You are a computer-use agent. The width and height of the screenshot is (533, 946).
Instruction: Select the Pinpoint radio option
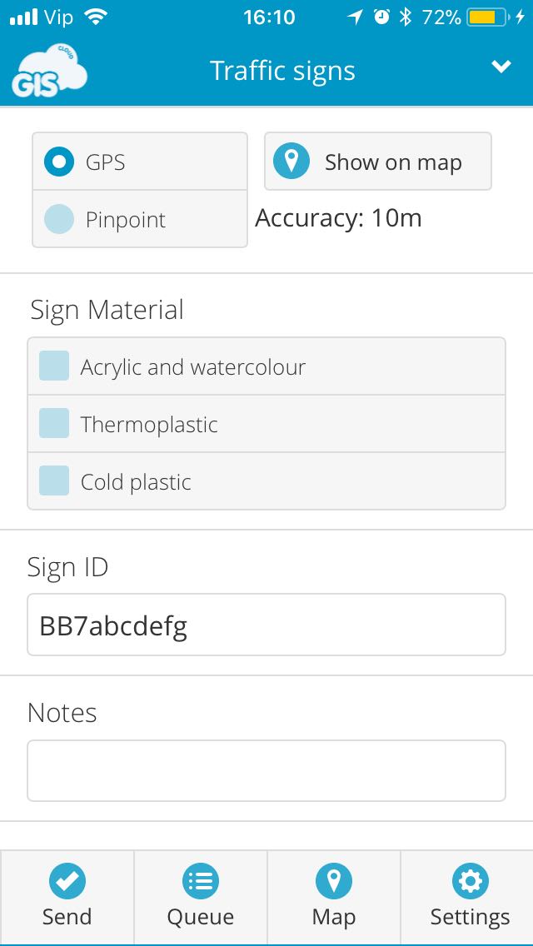pos(140,219)
